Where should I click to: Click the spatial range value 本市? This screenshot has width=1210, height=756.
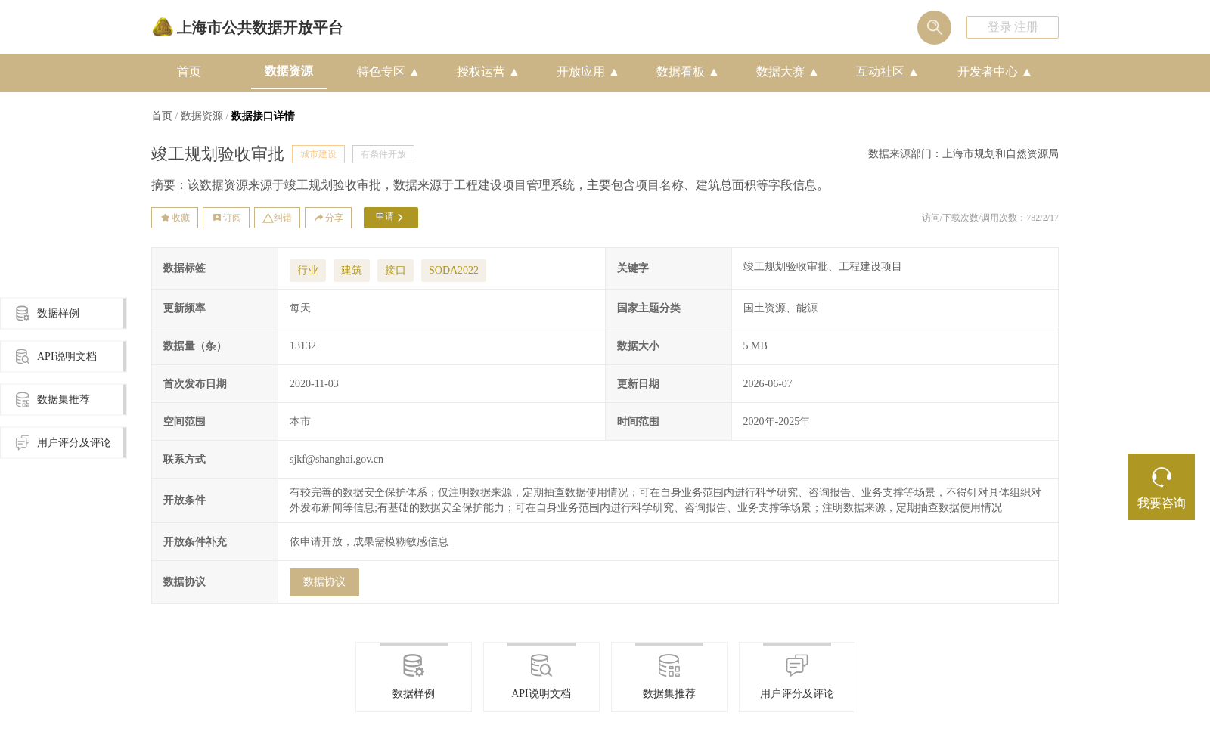tap(300, 422)
